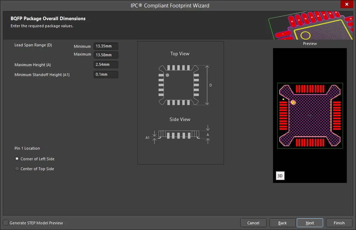Click the Maximum label text
Viewport: 356px width, 230px height.
tap(82, 54)
